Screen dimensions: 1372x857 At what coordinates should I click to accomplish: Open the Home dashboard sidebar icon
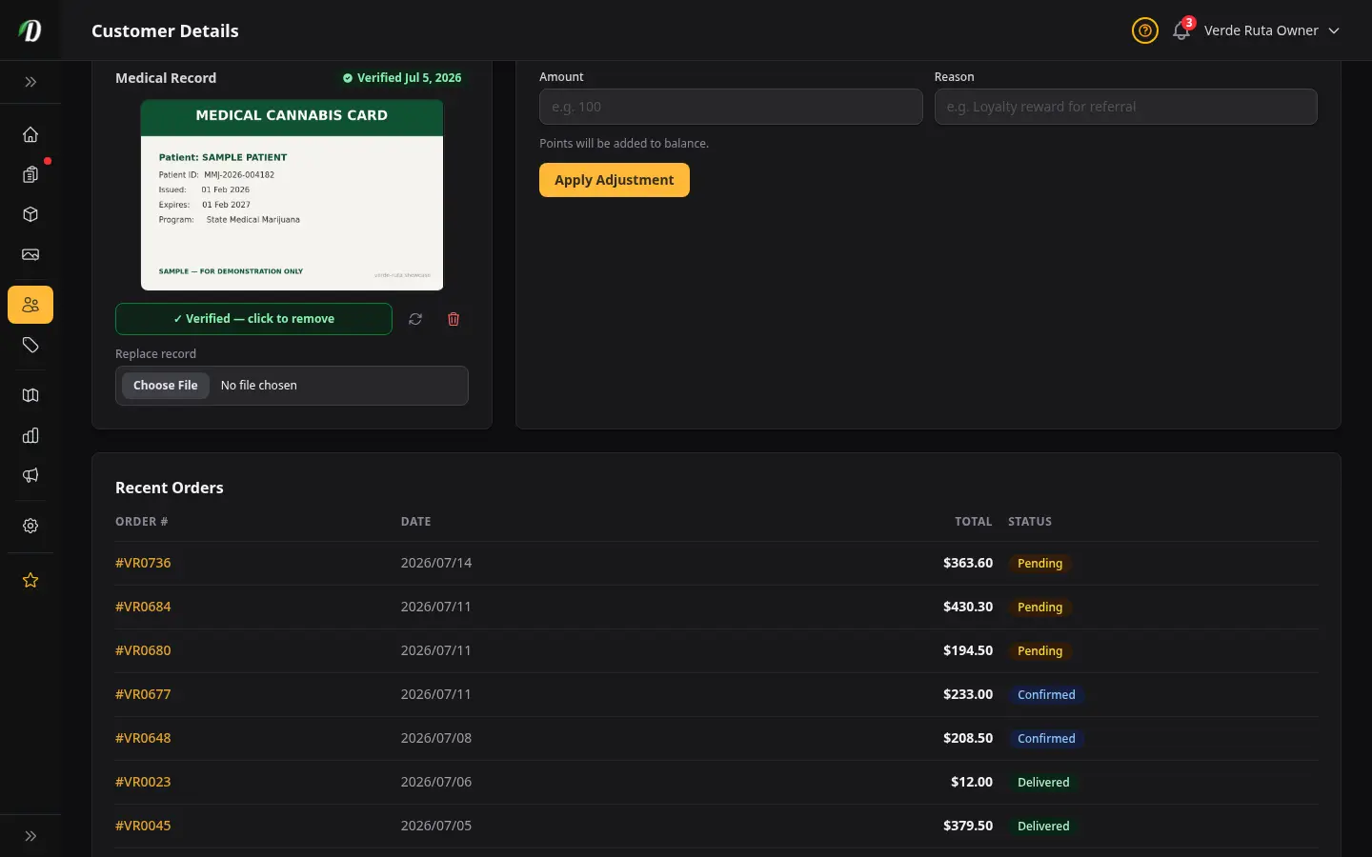pyautogui.click(x=30, y=134)
